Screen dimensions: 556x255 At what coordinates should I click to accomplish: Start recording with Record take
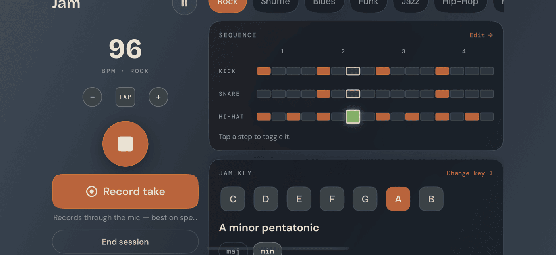click(125, 192)
